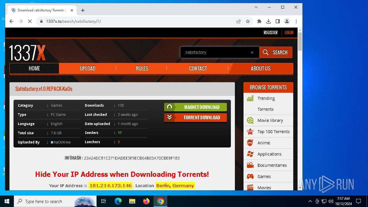
Task: Open uploader KaOsKrew's profile link
Action: click(62, 142)
